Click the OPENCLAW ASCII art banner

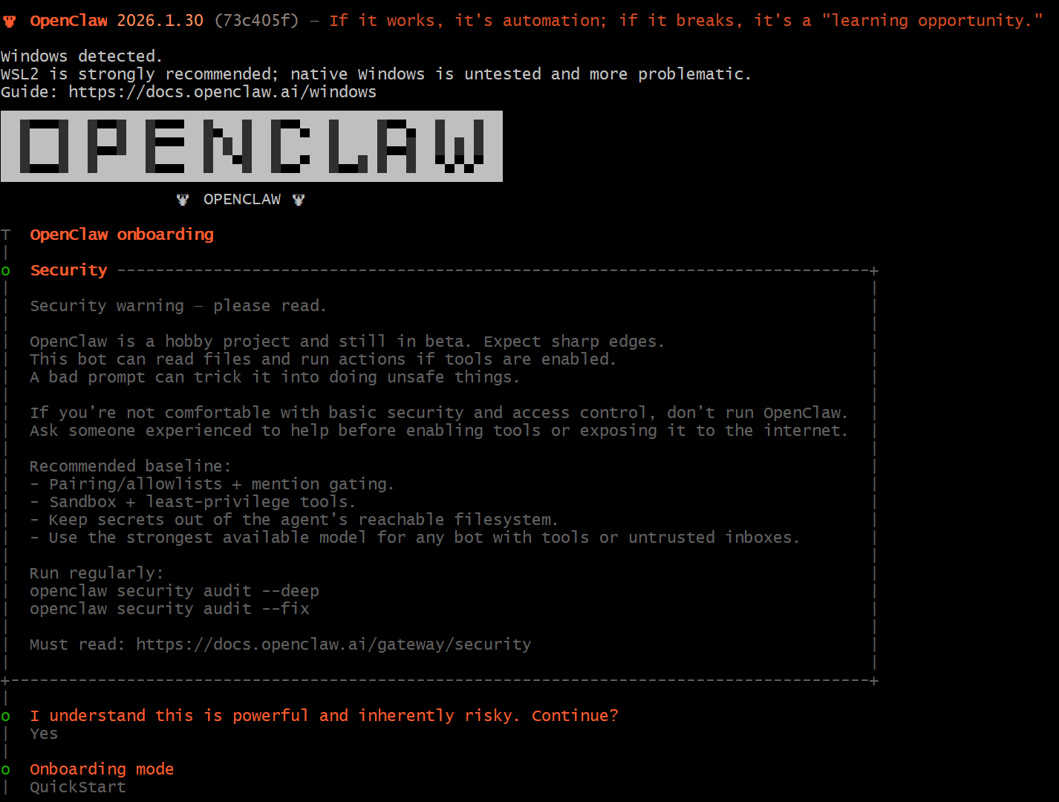pyautogui.click(x=252, y=146)
